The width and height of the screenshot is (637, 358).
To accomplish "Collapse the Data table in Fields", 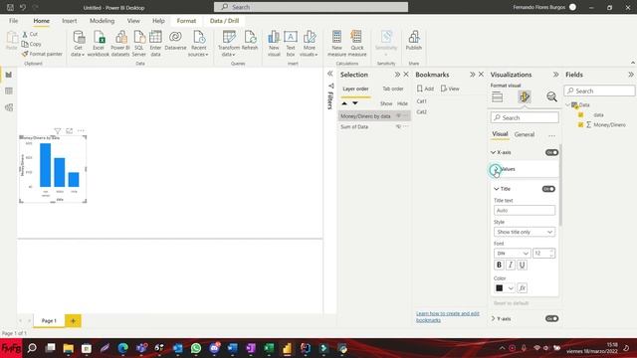I will [567, 104].
